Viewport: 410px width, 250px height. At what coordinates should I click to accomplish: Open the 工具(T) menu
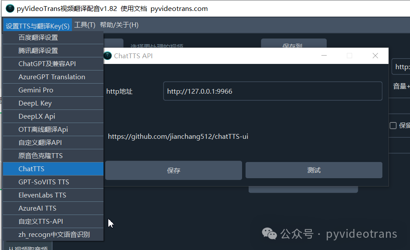85,25
